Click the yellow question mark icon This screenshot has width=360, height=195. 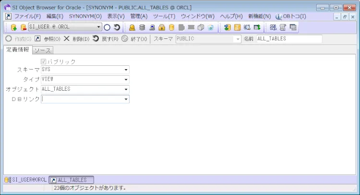coord(237,27)
